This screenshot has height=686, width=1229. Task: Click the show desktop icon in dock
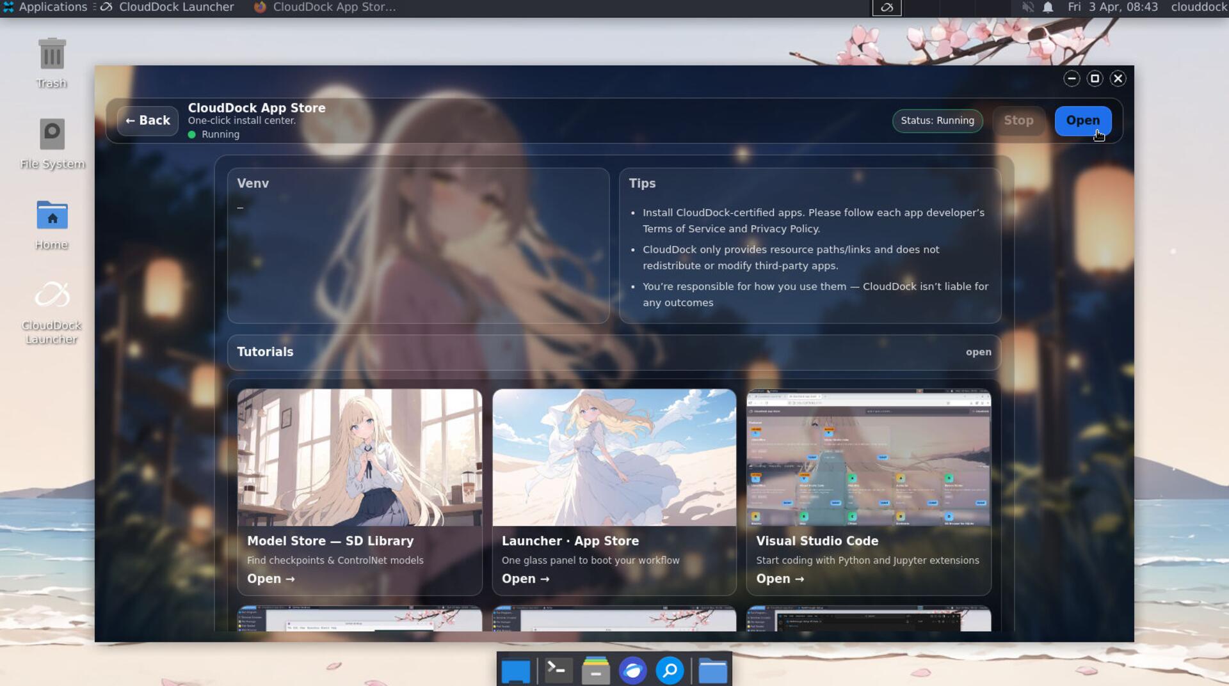pyautogui.click(x=515, y=671)
